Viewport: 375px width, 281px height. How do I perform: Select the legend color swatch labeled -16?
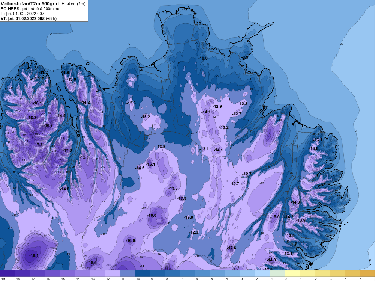pyautogui.click(x=52, y=273)
